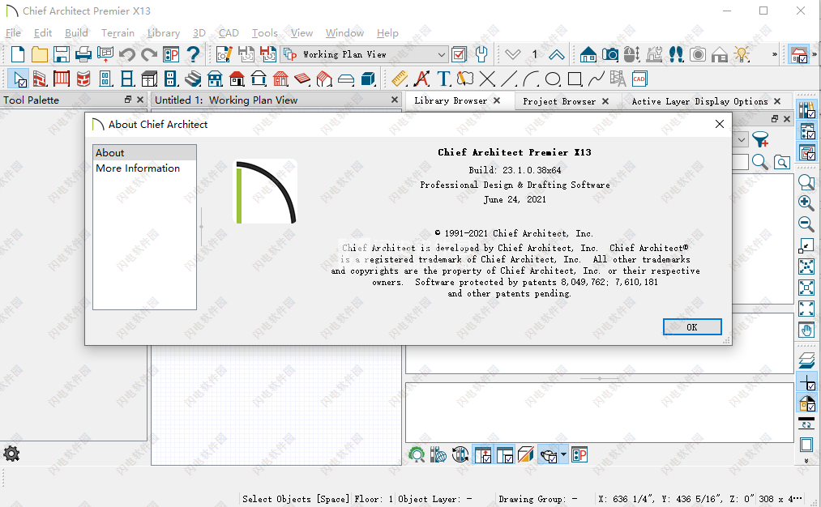Screen dimensions: 821x507
Task: Close the Library Browser tab
Action: 497,100
